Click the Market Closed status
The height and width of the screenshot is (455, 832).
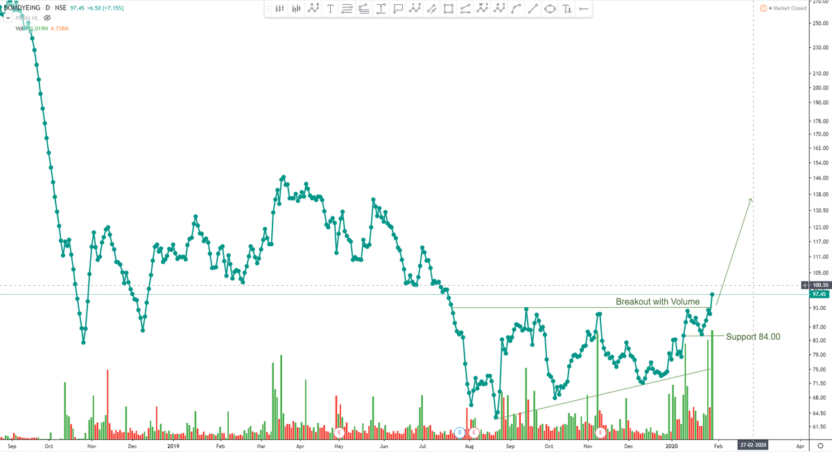789,8
